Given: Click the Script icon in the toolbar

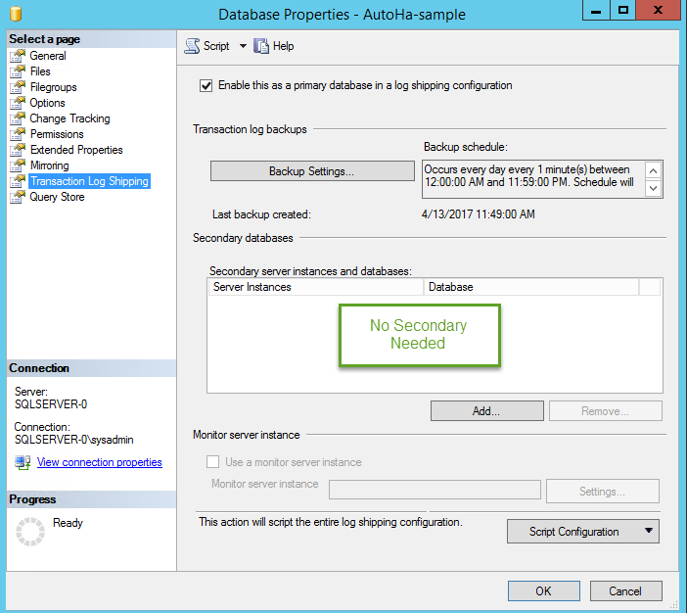Looking at the screenshot, I should (x=192, y=46).
